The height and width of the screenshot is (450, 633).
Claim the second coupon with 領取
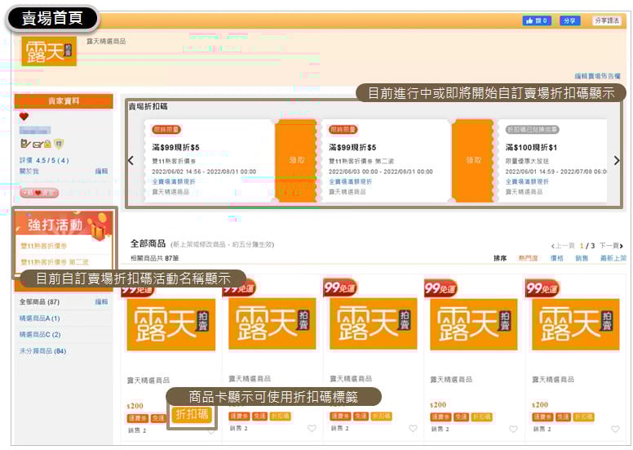[x=472, y=161]
